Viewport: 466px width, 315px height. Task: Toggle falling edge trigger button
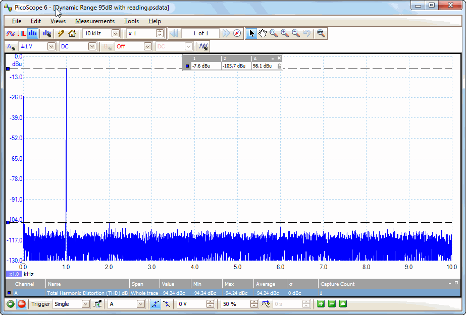(166, 304)
